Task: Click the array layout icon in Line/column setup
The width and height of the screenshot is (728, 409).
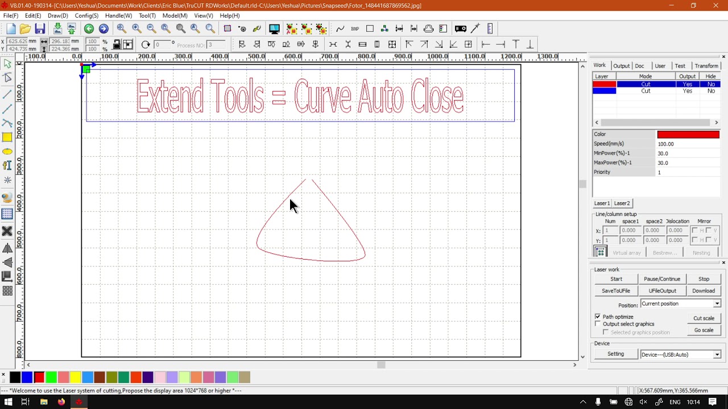Action: [x=600, y=252]
